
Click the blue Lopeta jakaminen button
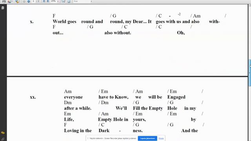point(147,138)
